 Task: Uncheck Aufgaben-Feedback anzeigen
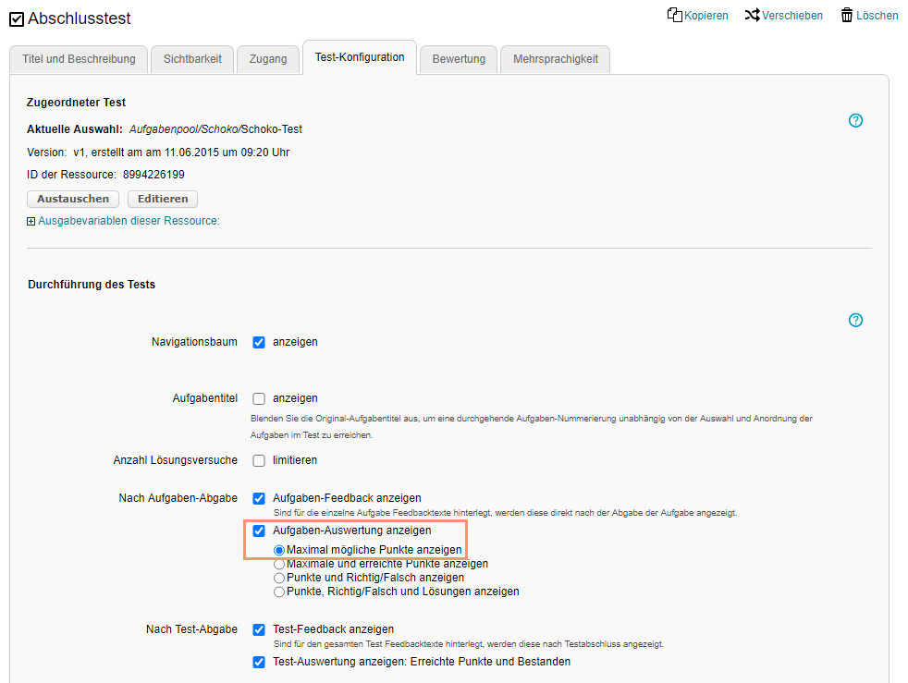[x=259, y=498]
